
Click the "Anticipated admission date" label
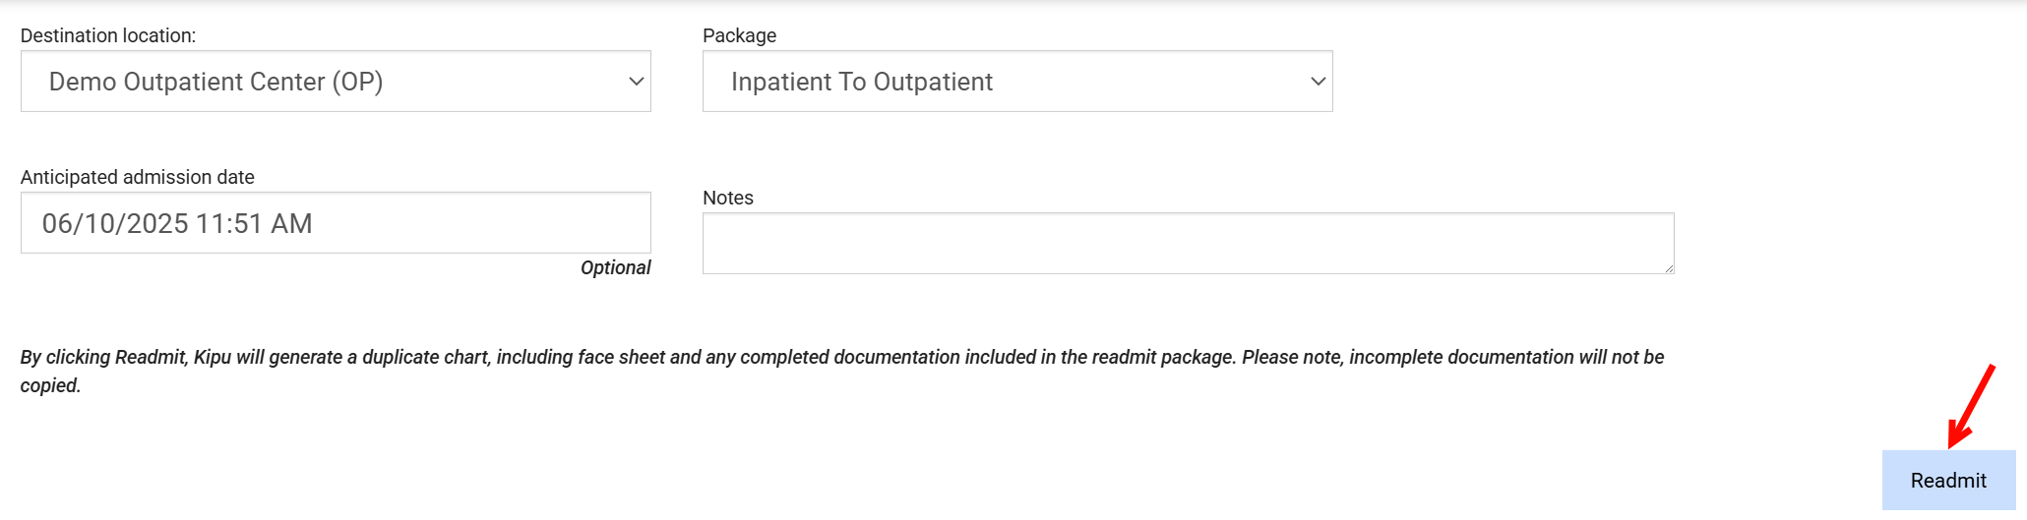(137, 177)
